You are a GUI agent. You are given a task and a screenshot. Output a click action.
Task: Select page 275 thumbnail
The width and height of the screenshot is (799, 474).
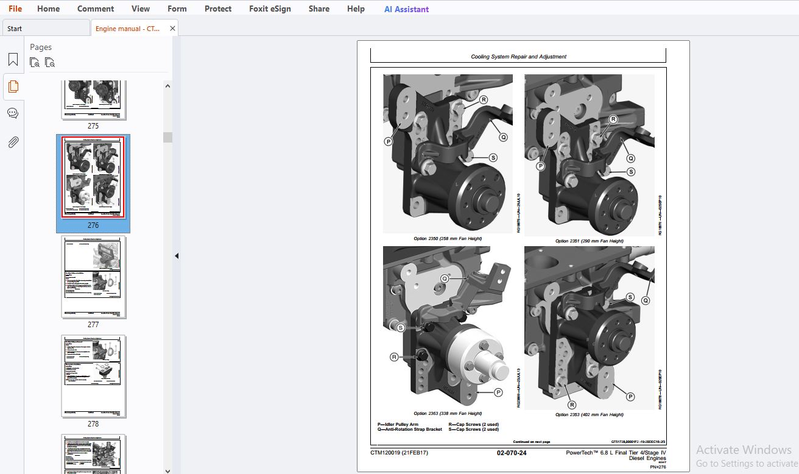click(93, 100)
